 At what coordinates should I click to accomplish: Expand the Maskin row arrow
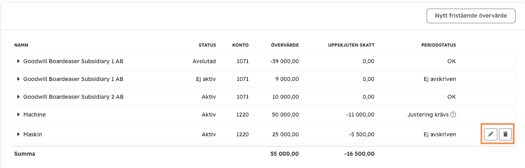18,134
